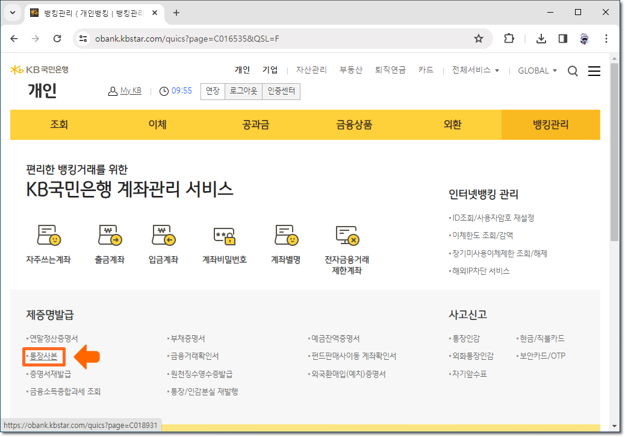Select the 뱅킹관리 main menu
This screenshot has width=625, height=437.
tap(551, 125)
